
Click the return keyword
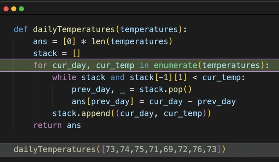47,125
